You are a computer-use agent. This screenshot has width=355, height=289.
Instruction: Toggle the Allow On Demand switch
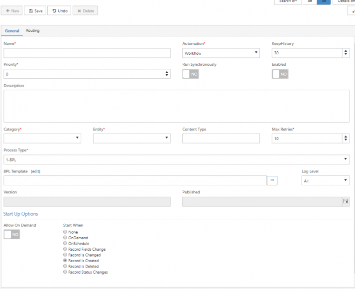12,234
